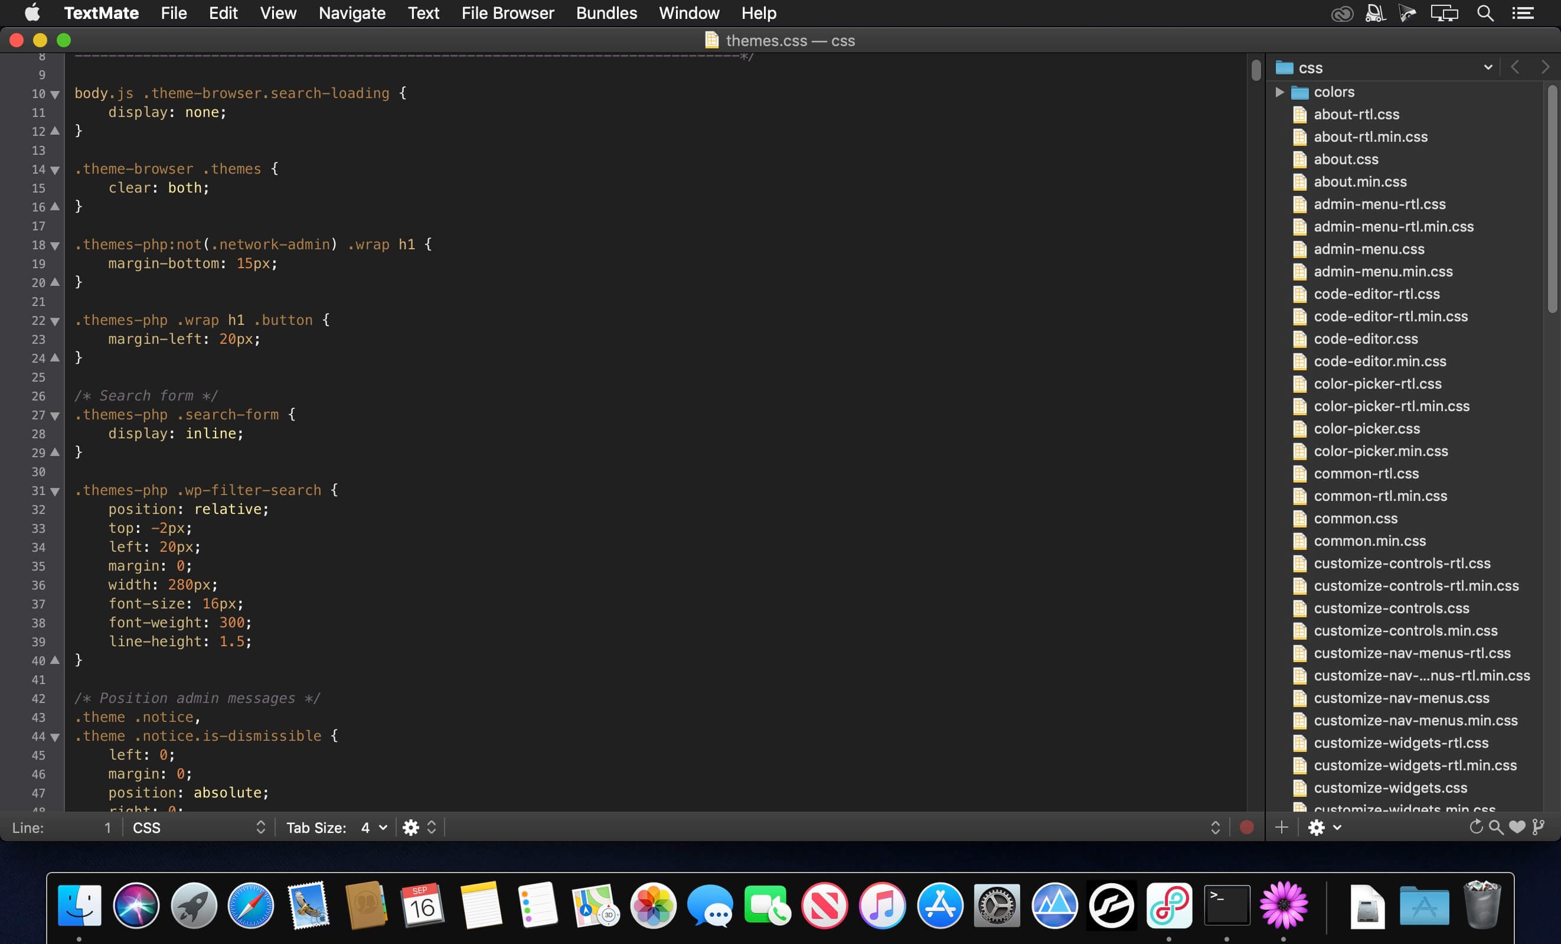Select about-rtl.css in file browser
Screen dimensions: 1561x944
[1355, 114]
